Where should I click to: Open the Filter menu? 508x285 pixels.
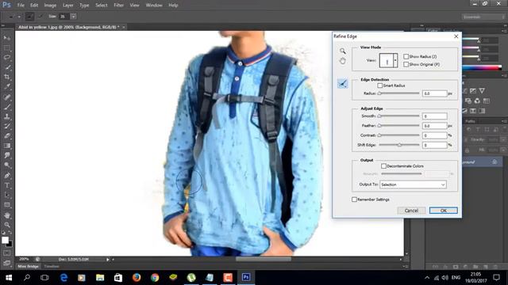(x=118, y=6)
